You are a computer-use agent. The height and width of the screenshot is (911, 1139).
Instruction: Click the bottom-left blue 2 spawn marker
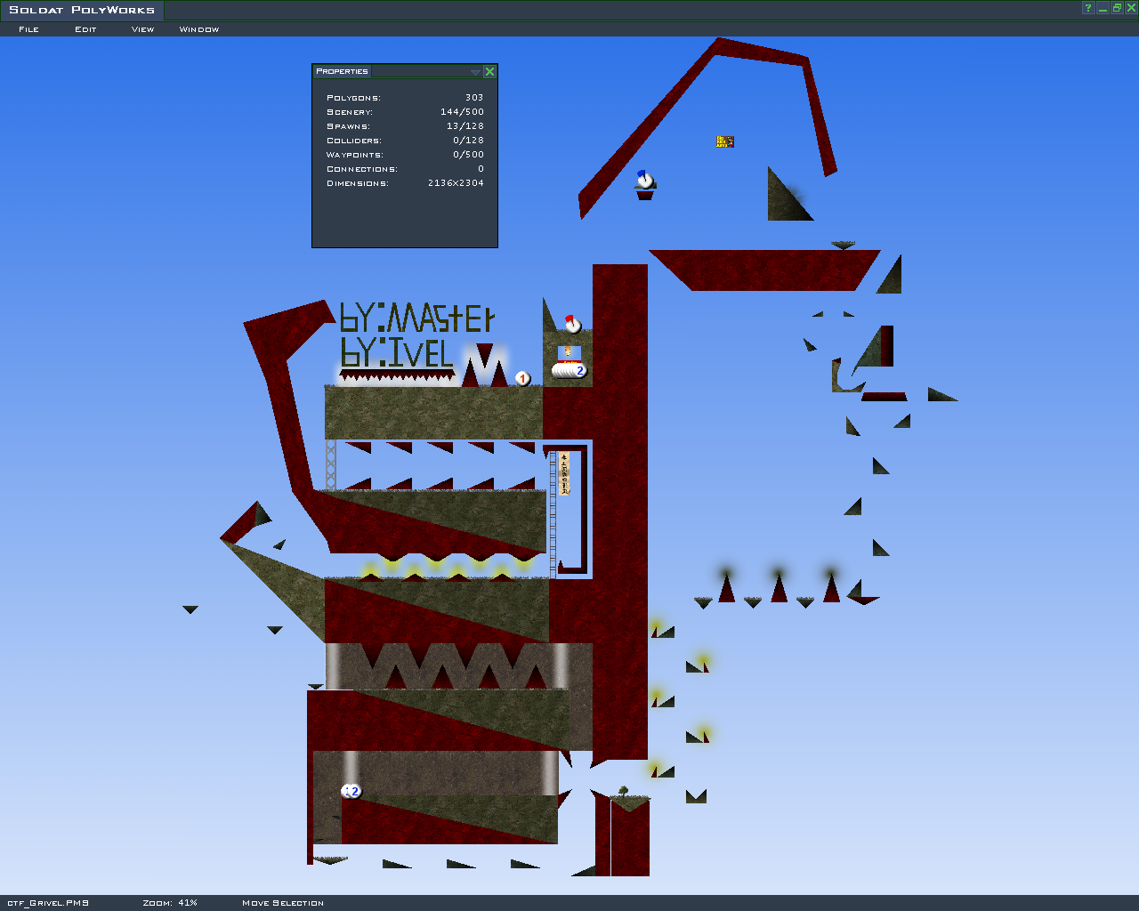352,791
